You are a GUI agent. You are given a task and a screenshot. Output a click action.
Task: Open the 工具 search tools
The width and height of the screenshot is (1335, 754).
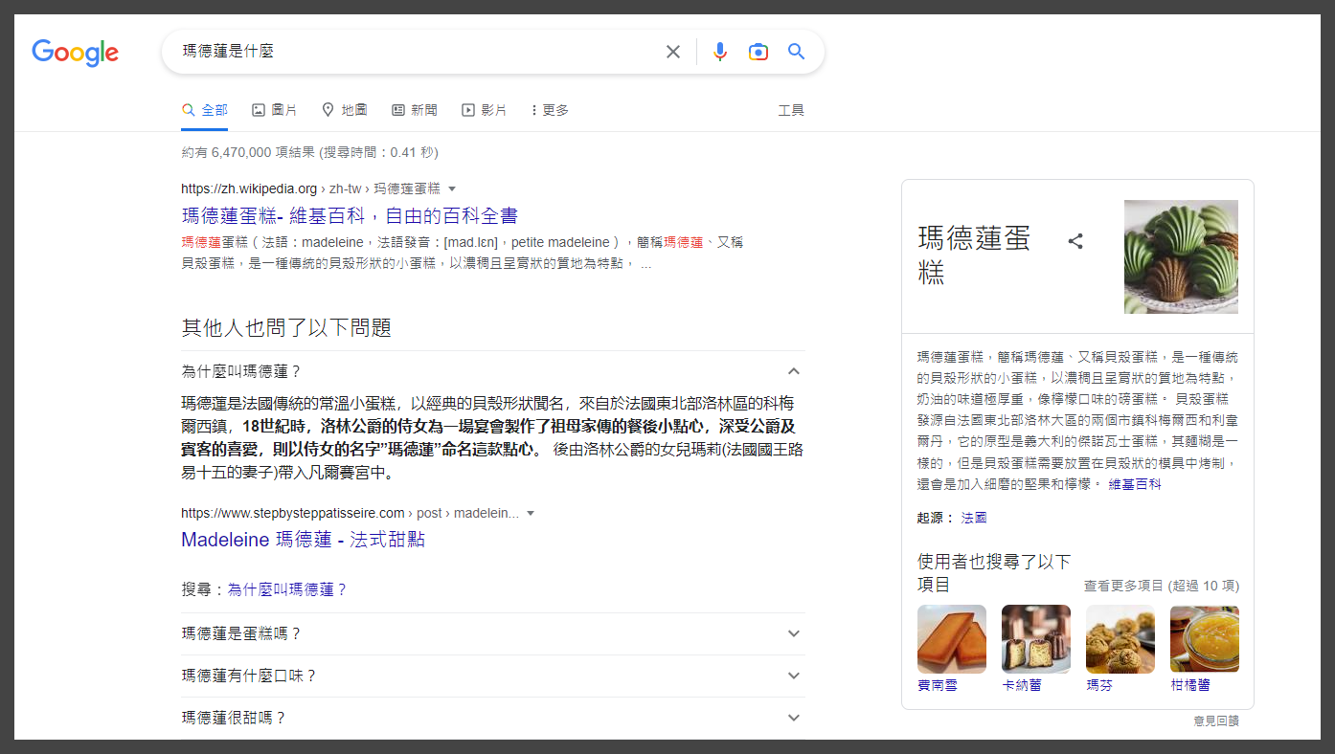coord(791,110)
